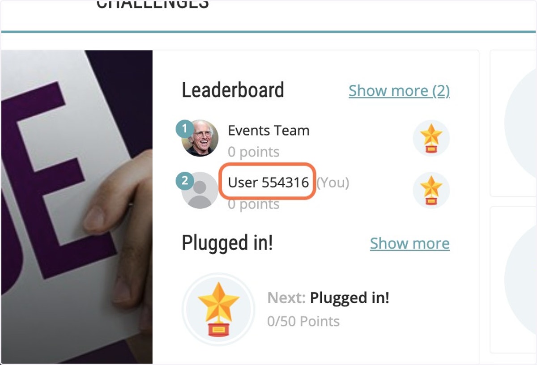This screenshot has width=537, height=365.
Task: Expand the leaderboard with Show more (2)
Action: (399, 91)
